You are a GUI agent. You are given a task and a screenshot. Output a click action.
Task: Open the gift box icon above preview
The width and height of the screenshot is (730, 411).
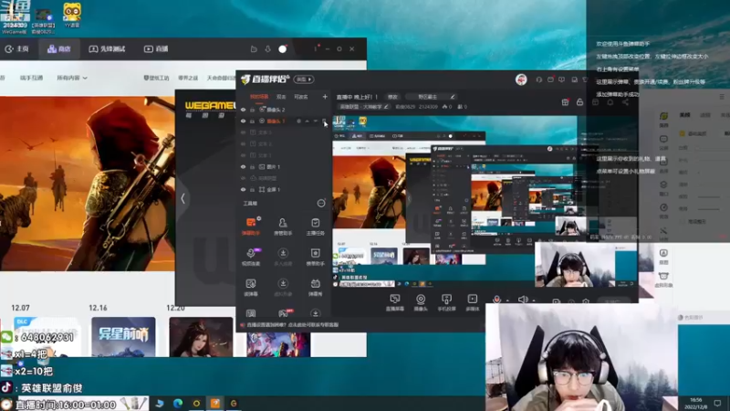click(565, 102)
